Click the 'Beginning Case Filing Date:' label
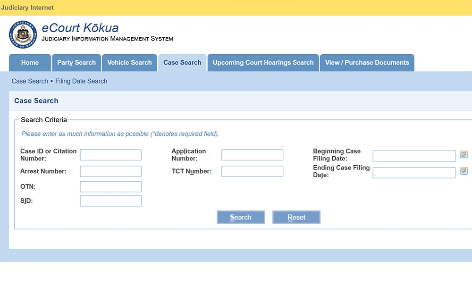 [337, 155]
